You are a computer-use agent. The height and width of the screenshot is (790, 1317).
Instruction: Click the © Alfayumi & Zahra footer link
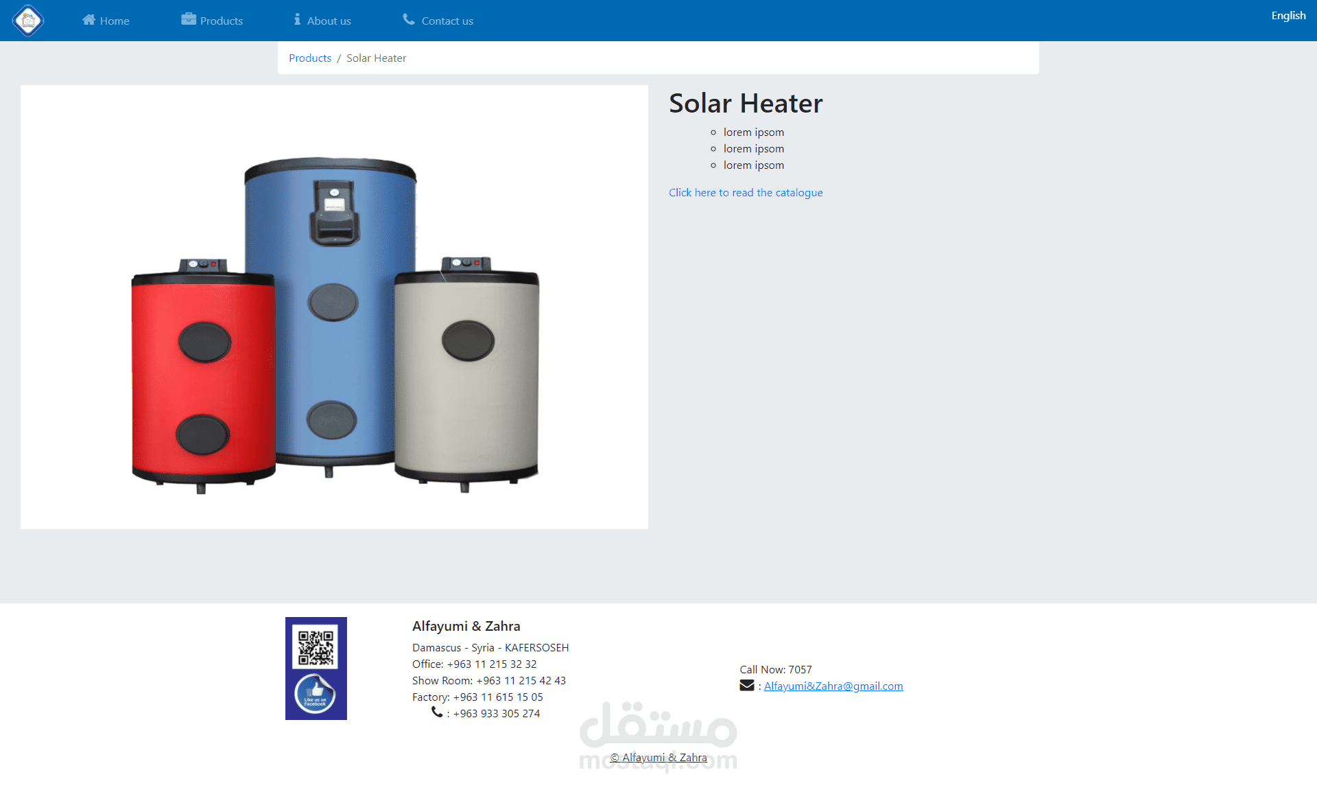click(x=658, y=758)
